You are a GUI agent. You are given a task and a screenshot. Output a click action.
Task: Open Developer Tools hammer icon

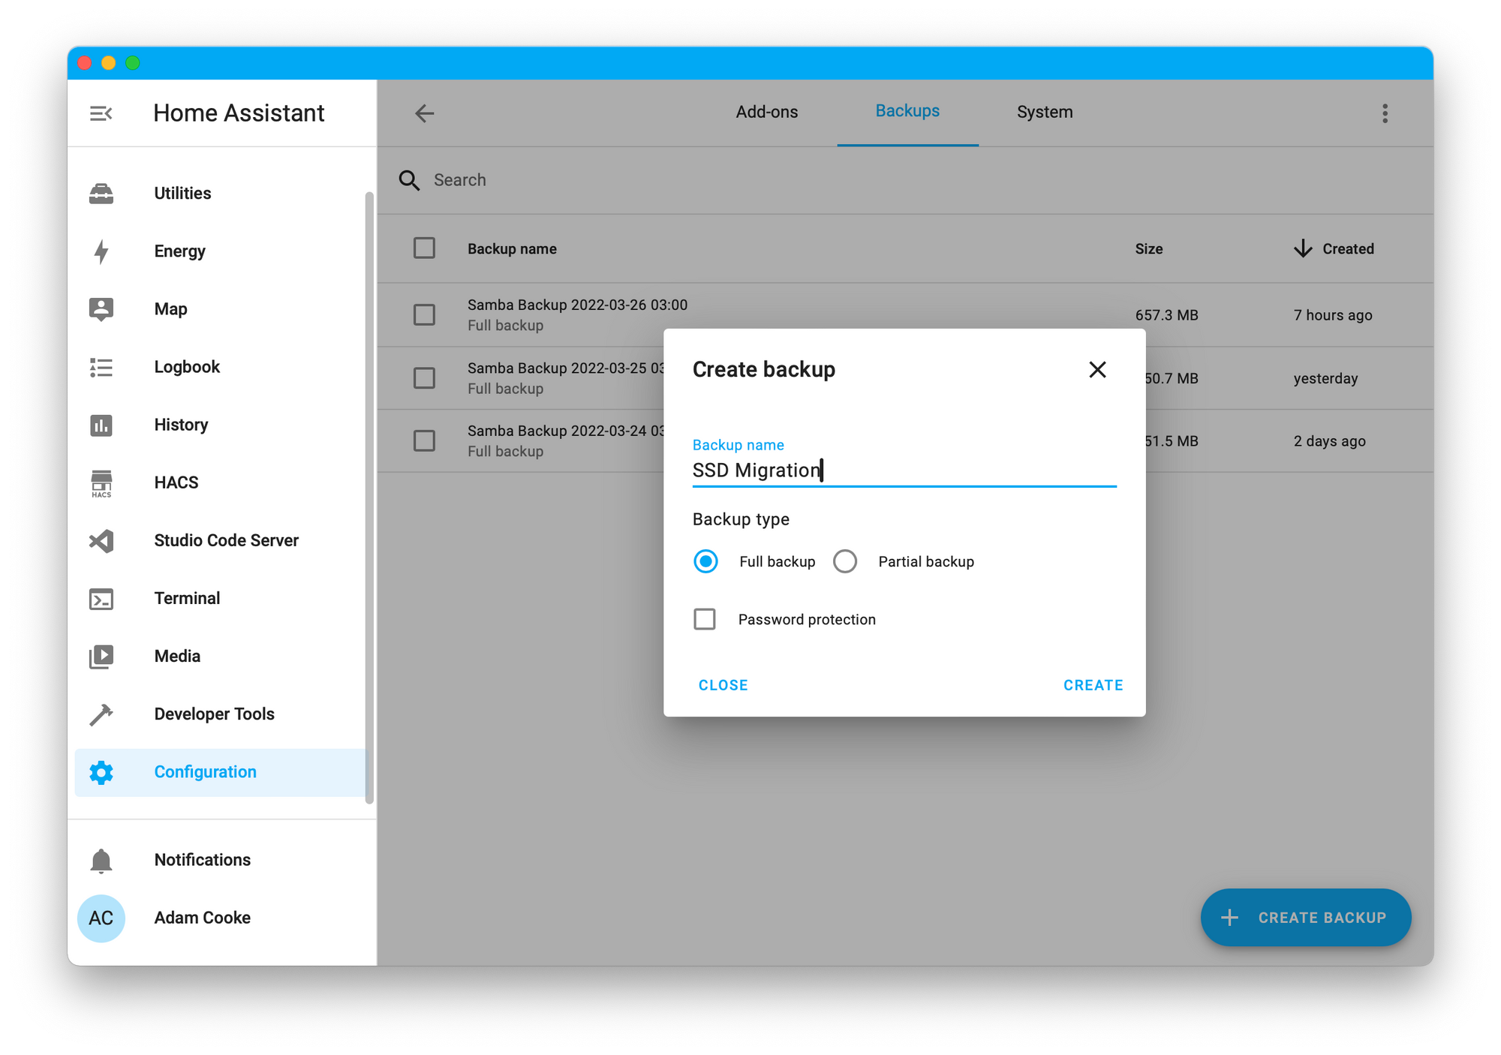click(x=101, y=714)
